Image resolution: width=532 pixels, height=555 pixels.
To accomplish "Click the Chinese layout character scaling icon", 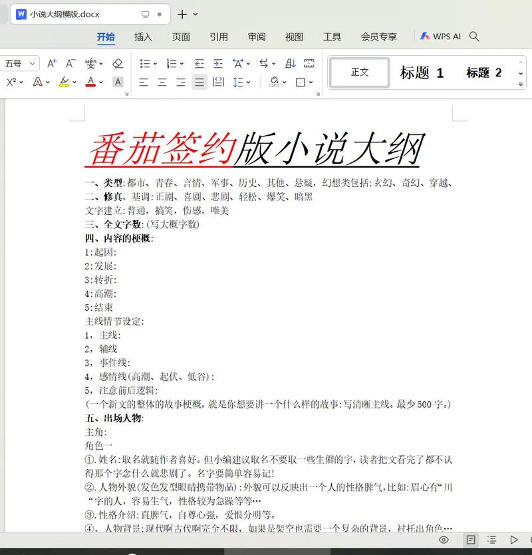I will coord(238,64).
